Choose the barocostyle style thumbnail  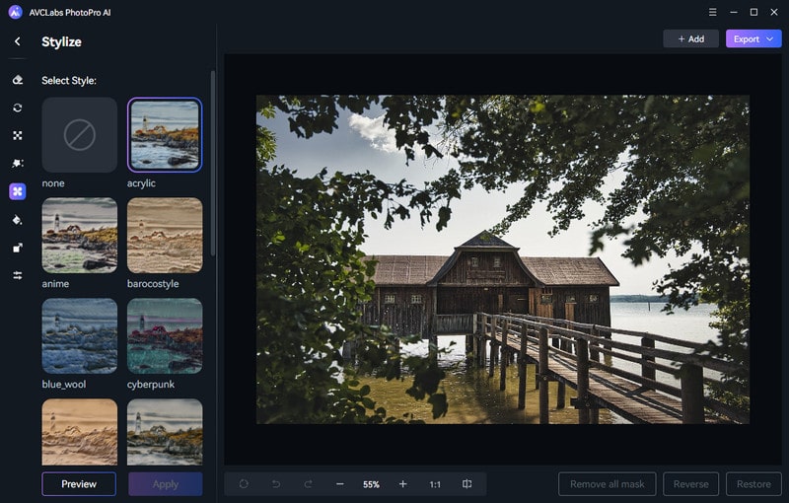pos(165,236)
